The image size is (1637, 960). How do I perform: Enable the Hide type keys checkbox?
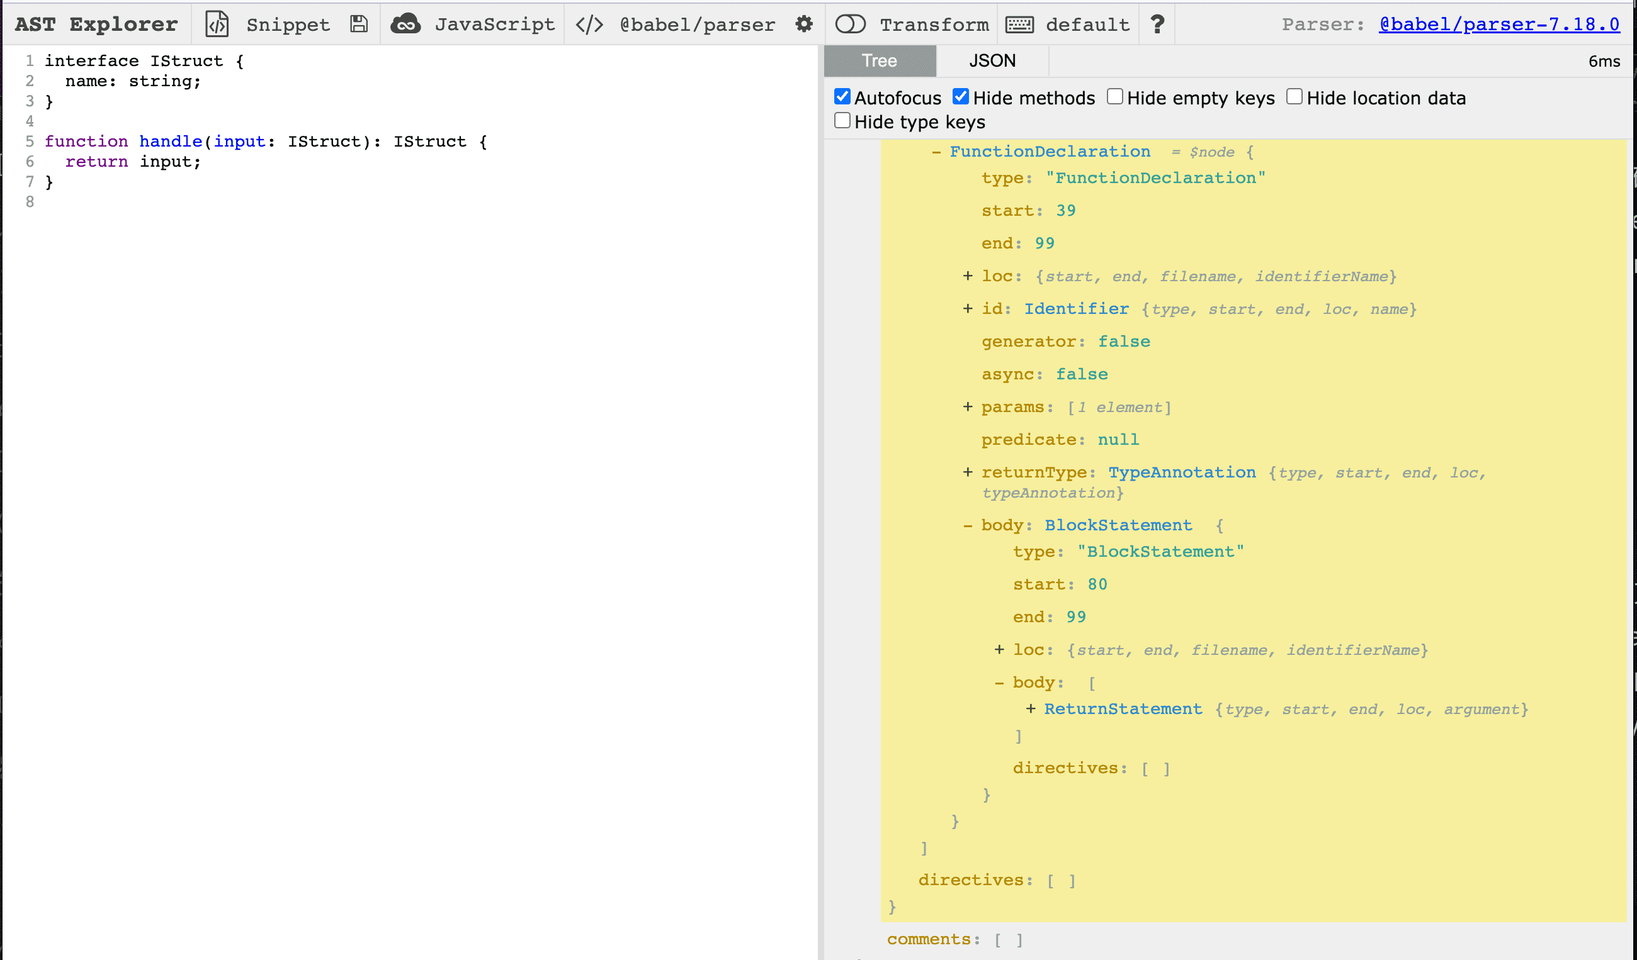click(842, 121)
